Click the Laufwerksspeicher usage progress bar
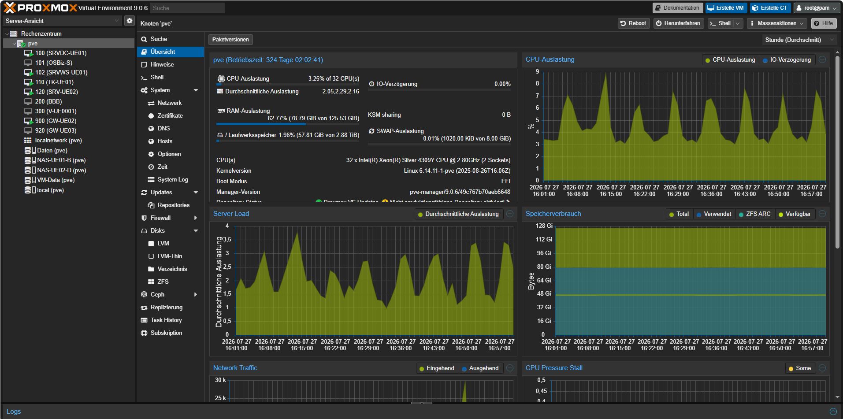This screenshot has width=843, height=419. (x=288, y=141)
